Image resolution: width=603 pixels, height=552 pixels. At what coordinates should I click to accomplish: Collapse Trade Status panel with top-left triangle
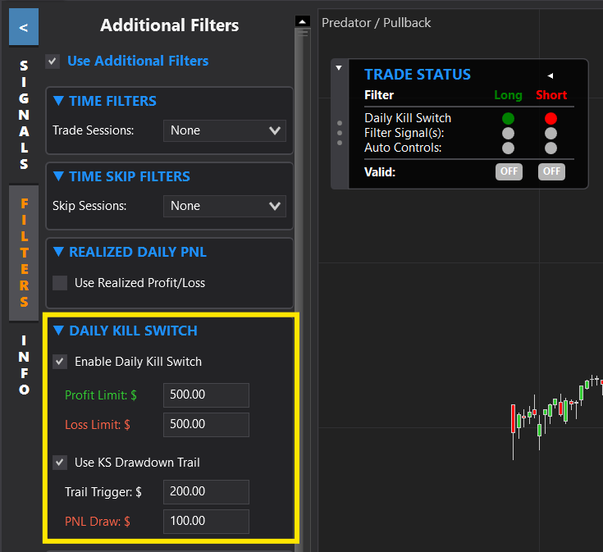339,68
